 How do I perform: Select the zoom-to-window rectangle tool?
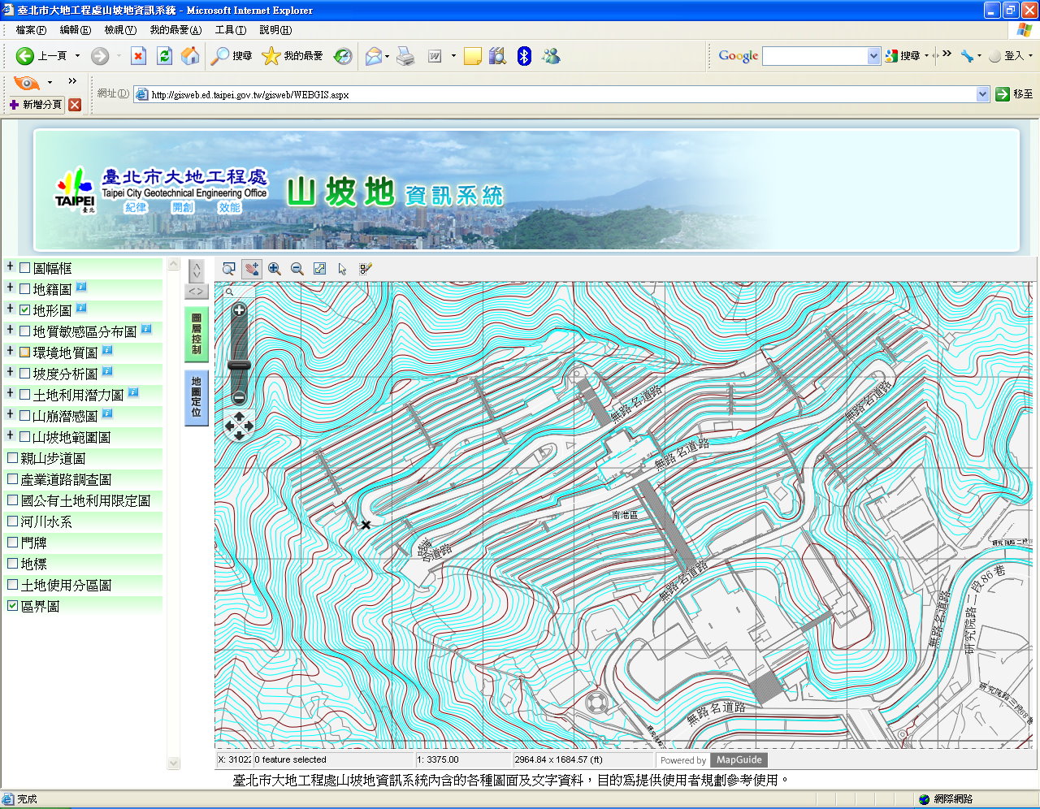229,269
